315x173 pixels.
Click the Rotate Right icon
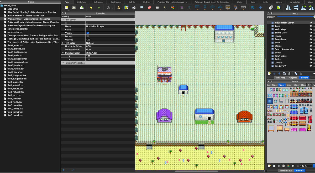(x=311, y=8)
